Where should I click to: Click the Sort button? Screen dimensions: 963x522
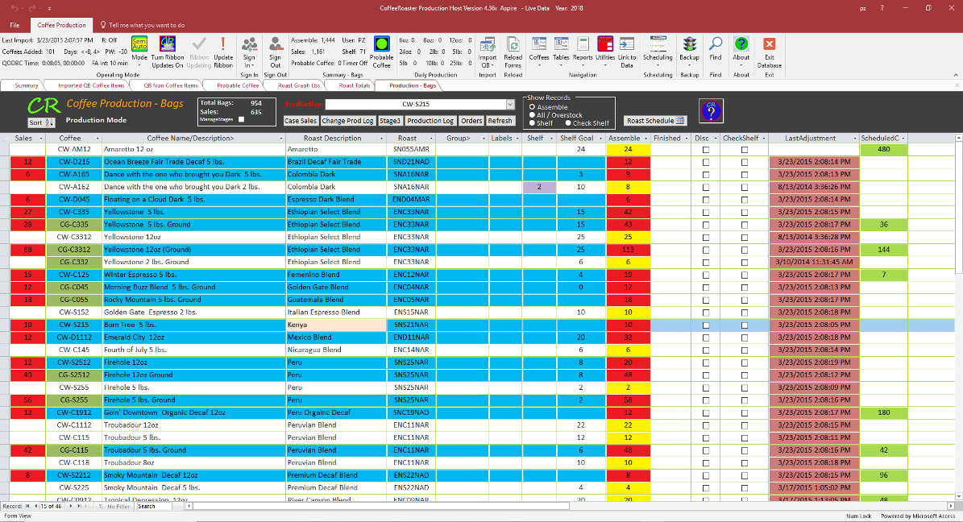pyautogui.click(x=41, y=122)
